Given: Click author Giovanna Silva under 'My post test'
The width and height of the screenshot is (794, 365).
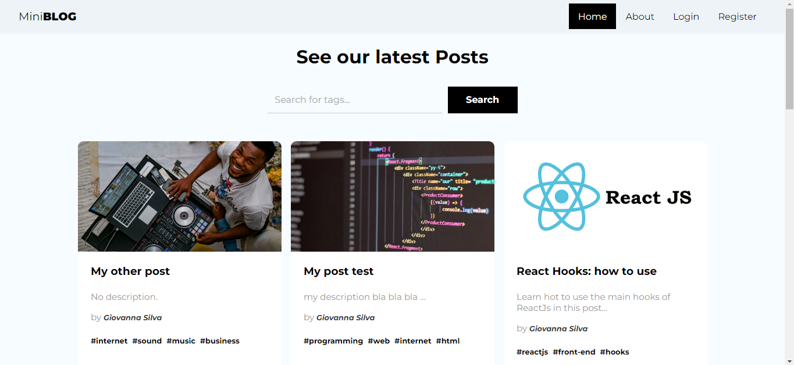Looking at the screenshot, I should click(x=346, y=318).
